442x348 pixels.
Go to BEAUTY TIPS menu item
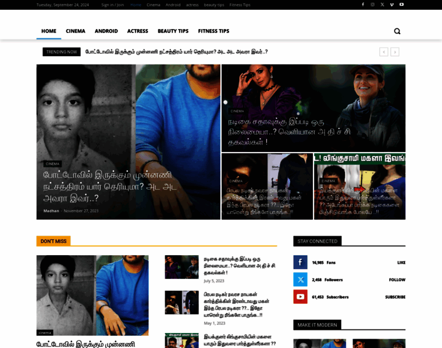(x=173, y=31)
